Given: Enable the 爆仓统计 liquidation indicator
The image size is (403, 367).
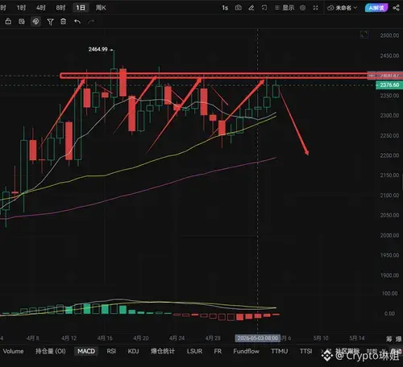Looking at the screenshot, I should [x=163, y=351].
